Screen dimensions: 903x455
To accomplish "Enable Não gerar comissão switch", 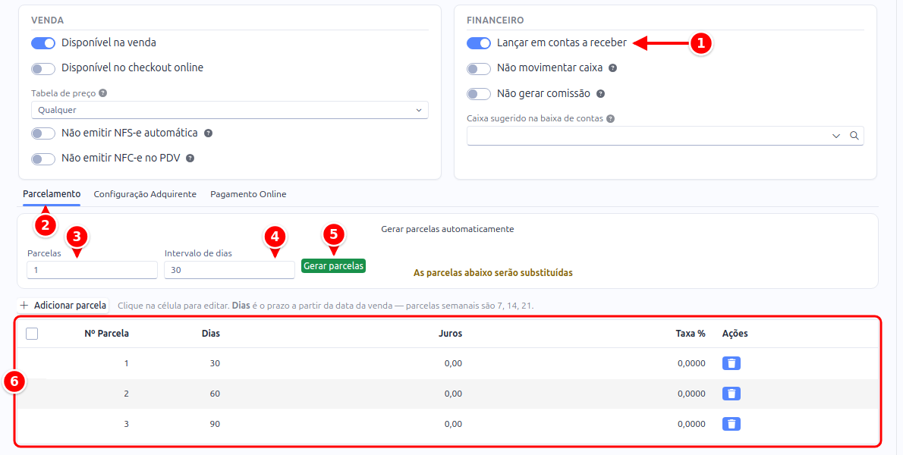I will pos(479,94).
